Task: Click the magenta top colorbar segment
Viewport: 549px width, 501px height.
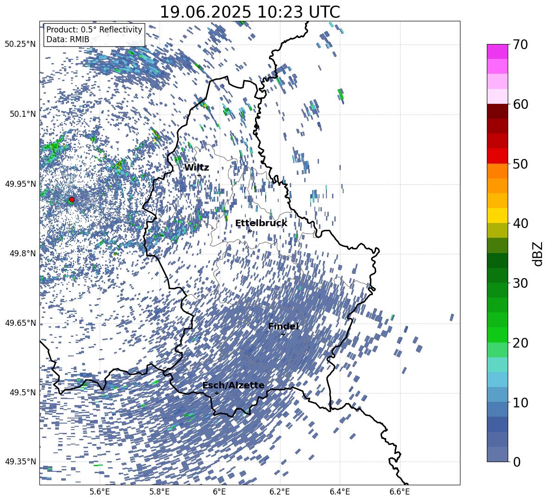Action: pos(497,52)
